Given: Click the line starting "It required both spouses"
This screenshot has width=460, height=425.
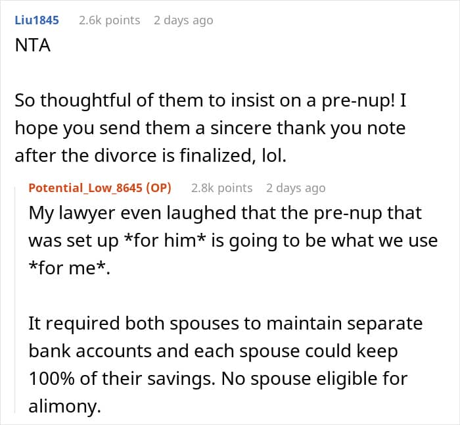Looking at the screenshot, I should [225, 324].
